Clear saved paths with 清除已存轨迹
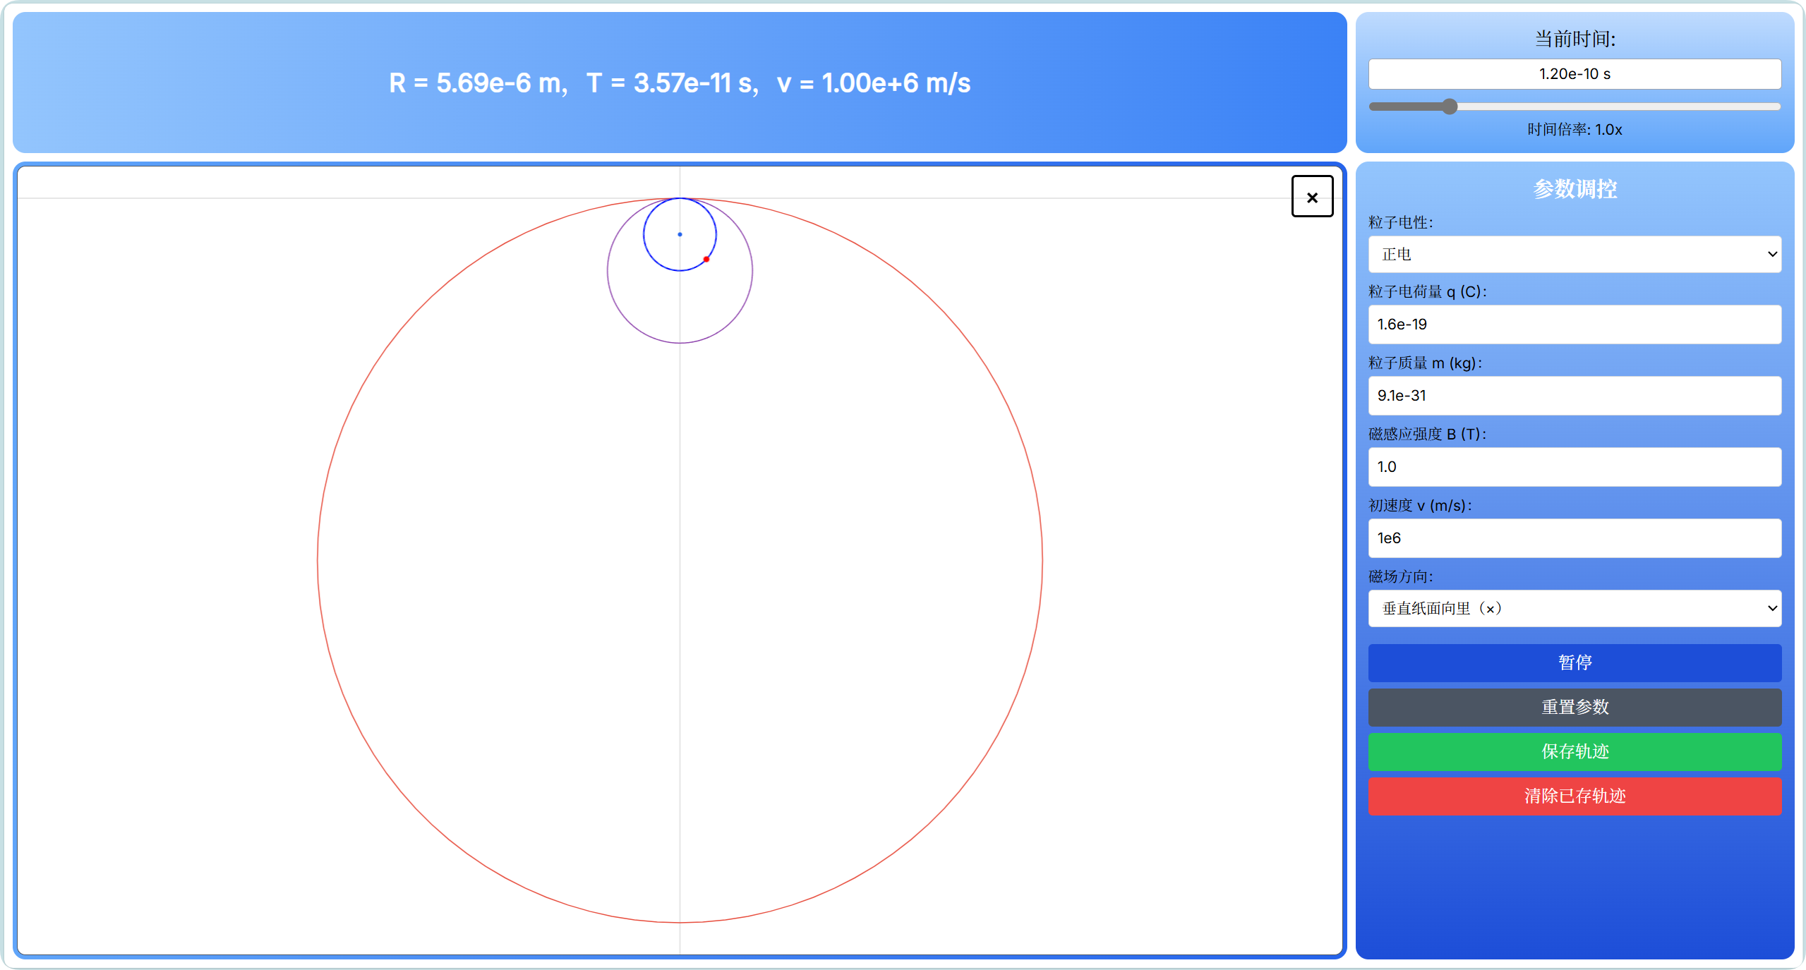The image size is (1806, 970). click(1575, 796)
